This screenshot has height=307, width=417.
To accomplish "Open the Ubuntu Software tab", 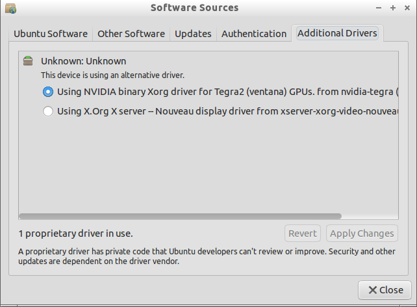I will click(x=51, y=34).
